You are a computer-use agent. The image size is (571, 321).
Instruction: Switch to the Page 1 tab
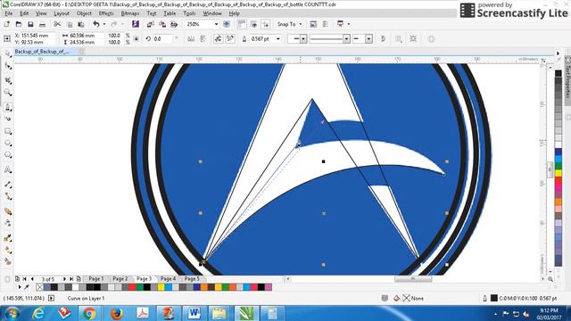click(96, 279)
